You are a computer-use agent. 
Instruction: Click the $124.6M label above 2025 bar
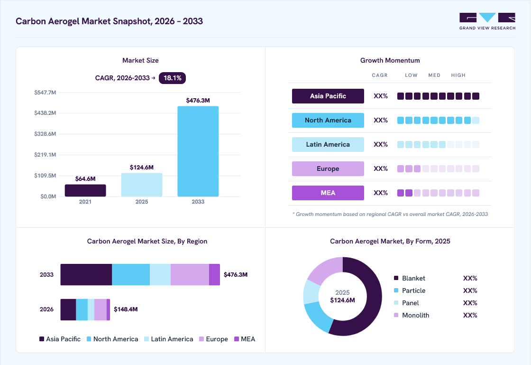[x=142, y=168]
